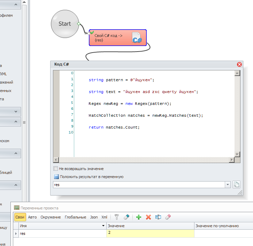
Task: Close the Код C# editor window
Action: (x=239, y=64)
